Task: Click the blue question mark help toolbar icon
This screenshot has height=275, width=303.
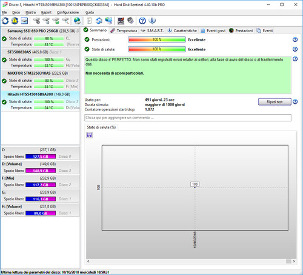Action: (x=142, y=21)
